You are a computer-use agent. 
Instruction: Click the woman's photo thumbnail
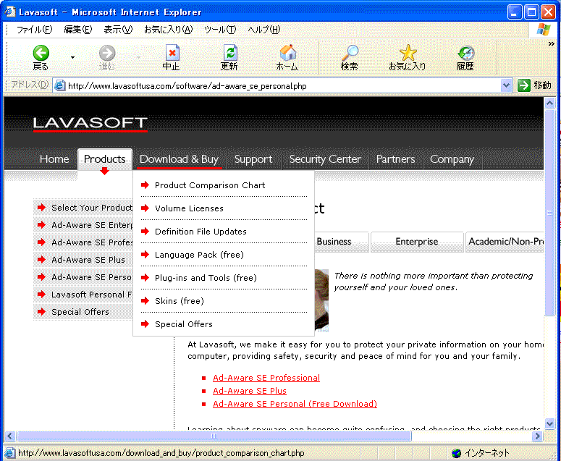coord(321,301)
